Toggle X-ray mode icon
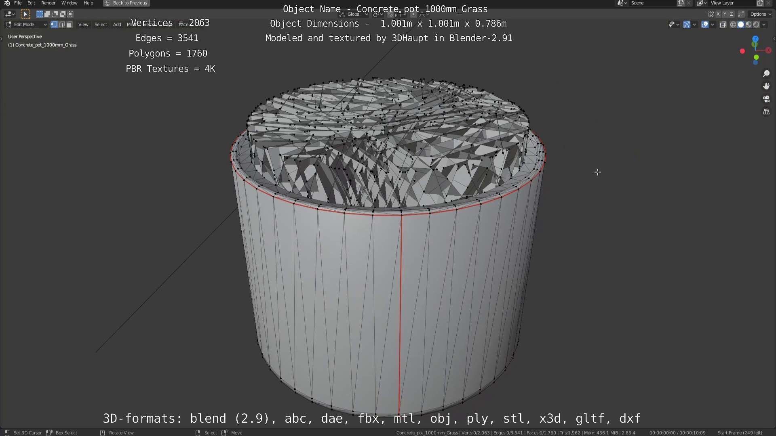The width and height of the screenshot is (776, 436). [723, 25]
